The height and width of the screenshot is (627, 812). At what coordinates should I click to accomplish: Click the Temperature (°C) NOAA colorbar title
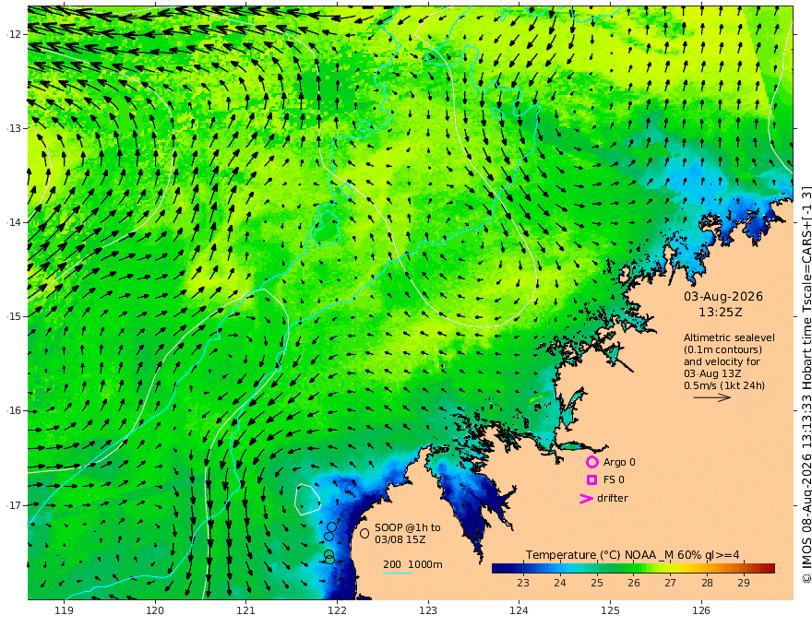tap(632, 555)
